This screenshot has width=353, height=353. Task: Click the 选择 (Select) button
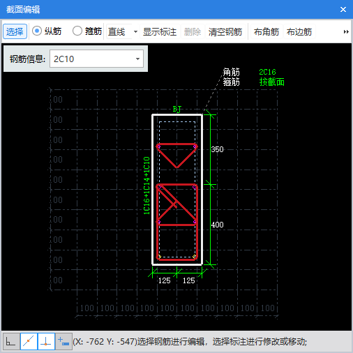coord(15,31)
